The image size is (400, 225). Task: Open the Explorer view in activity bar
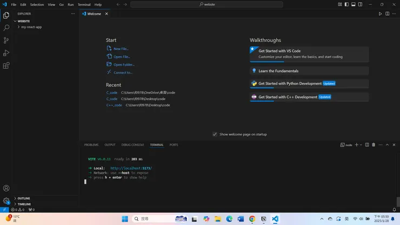pyautogui.click(x=6, y=15)
